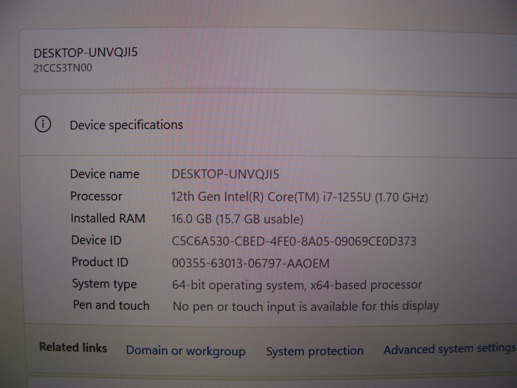This screenshot has height=388, width=517.
Task: Select the DESKTOP-UNVQJI5 title at top
Action: click(86, 53)
